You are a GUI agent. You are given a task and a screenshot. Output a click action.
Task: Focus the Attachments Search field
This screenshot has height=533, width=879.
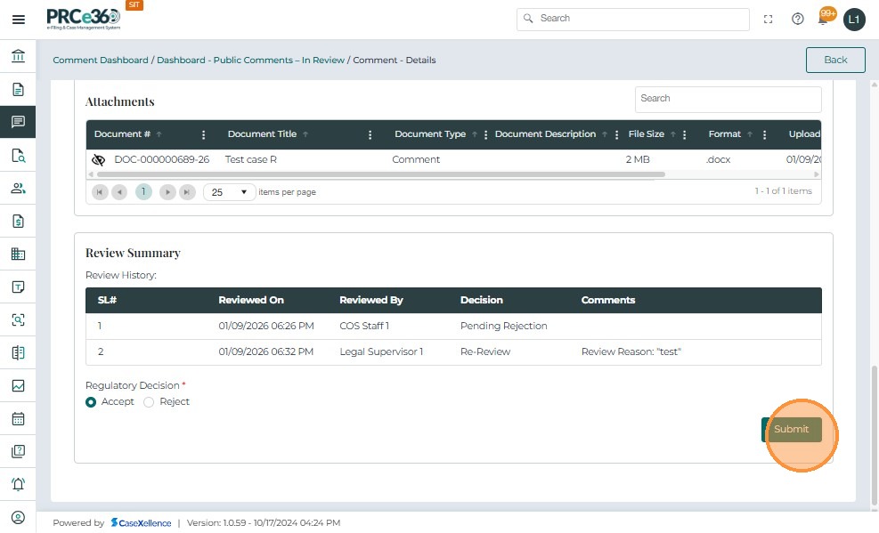click(728, 99)
